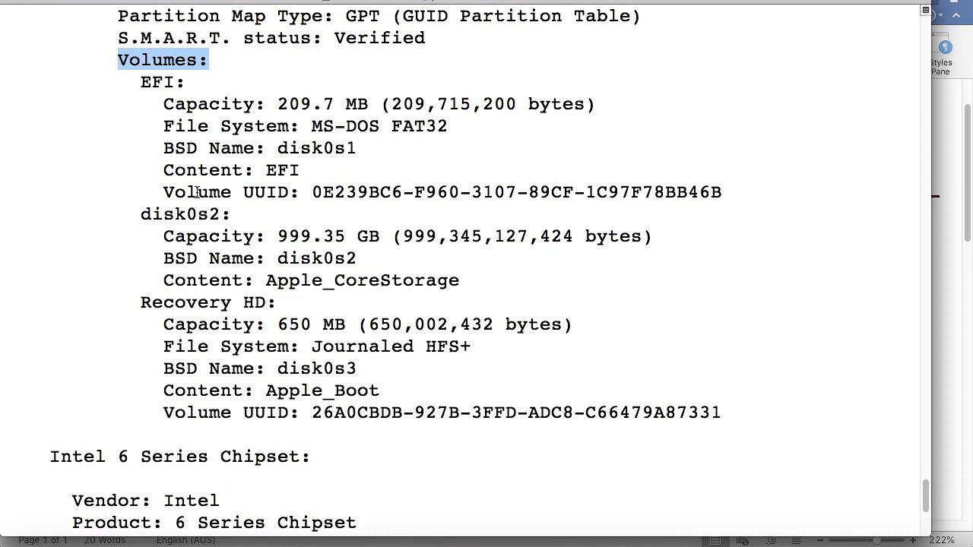The image size is (973, 547).
Task: Click the Page 1 of 1 indicator
Action: point(42,540)
